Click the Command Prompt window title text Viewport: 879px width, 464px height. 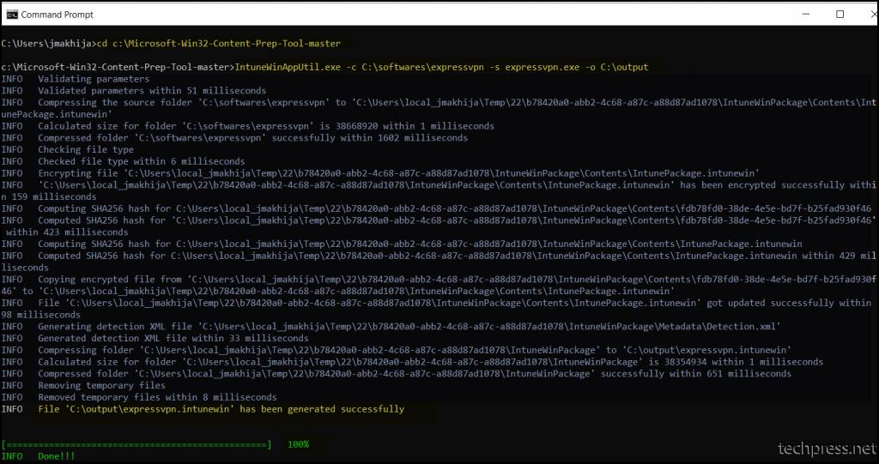[x=58, y=15]
